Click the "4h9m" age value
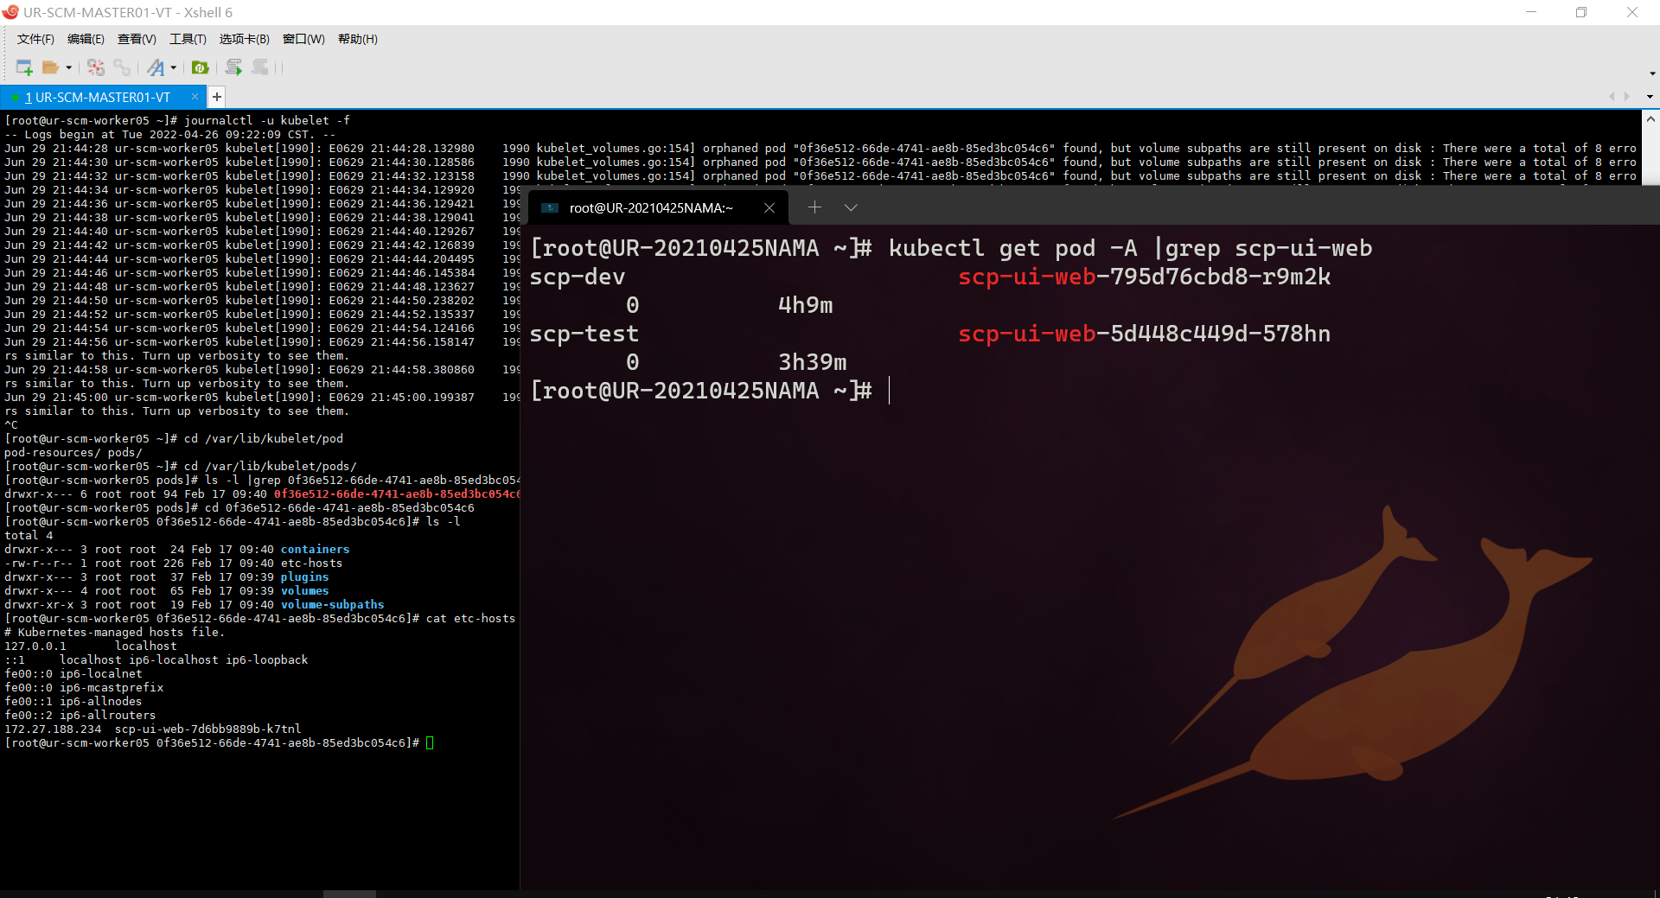The width and height of the screenshot is (1660, 898). (x=805, y=305)
